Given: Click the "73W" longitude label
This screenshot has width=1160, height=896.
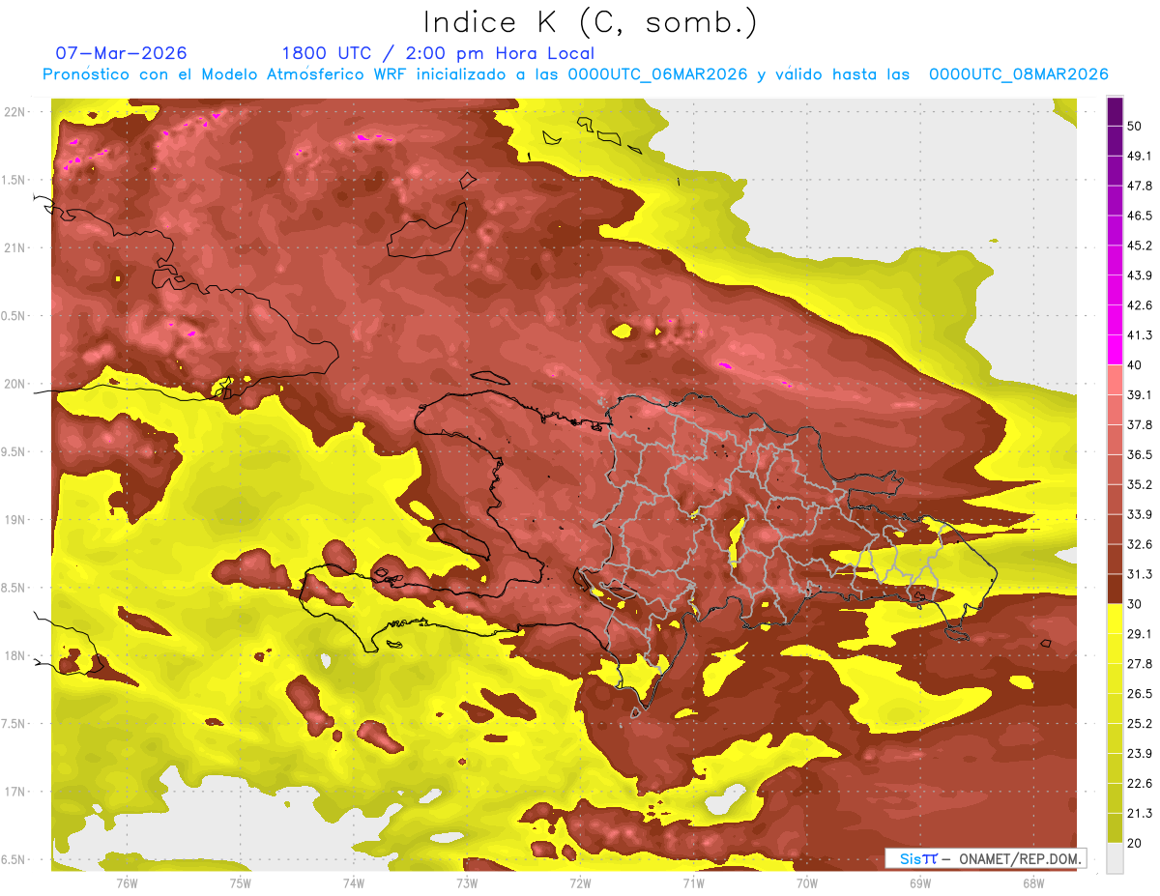Looking at the screenshot, I should (467, 882).
